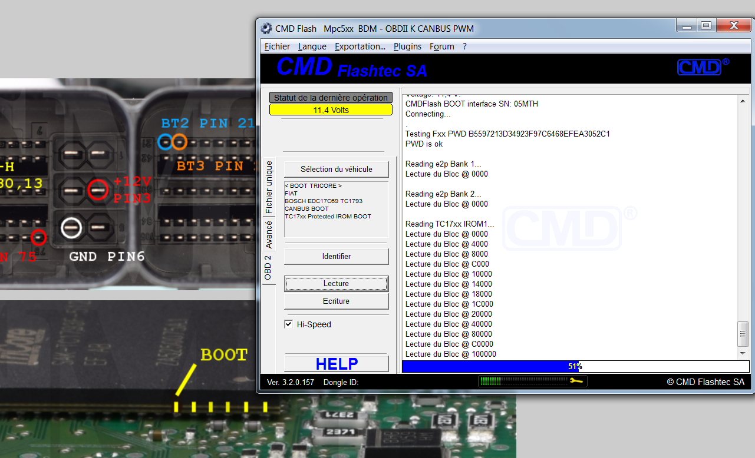Click the yellow wrench icon in status bar
755x458 pixels.
(x=576, y=381)
